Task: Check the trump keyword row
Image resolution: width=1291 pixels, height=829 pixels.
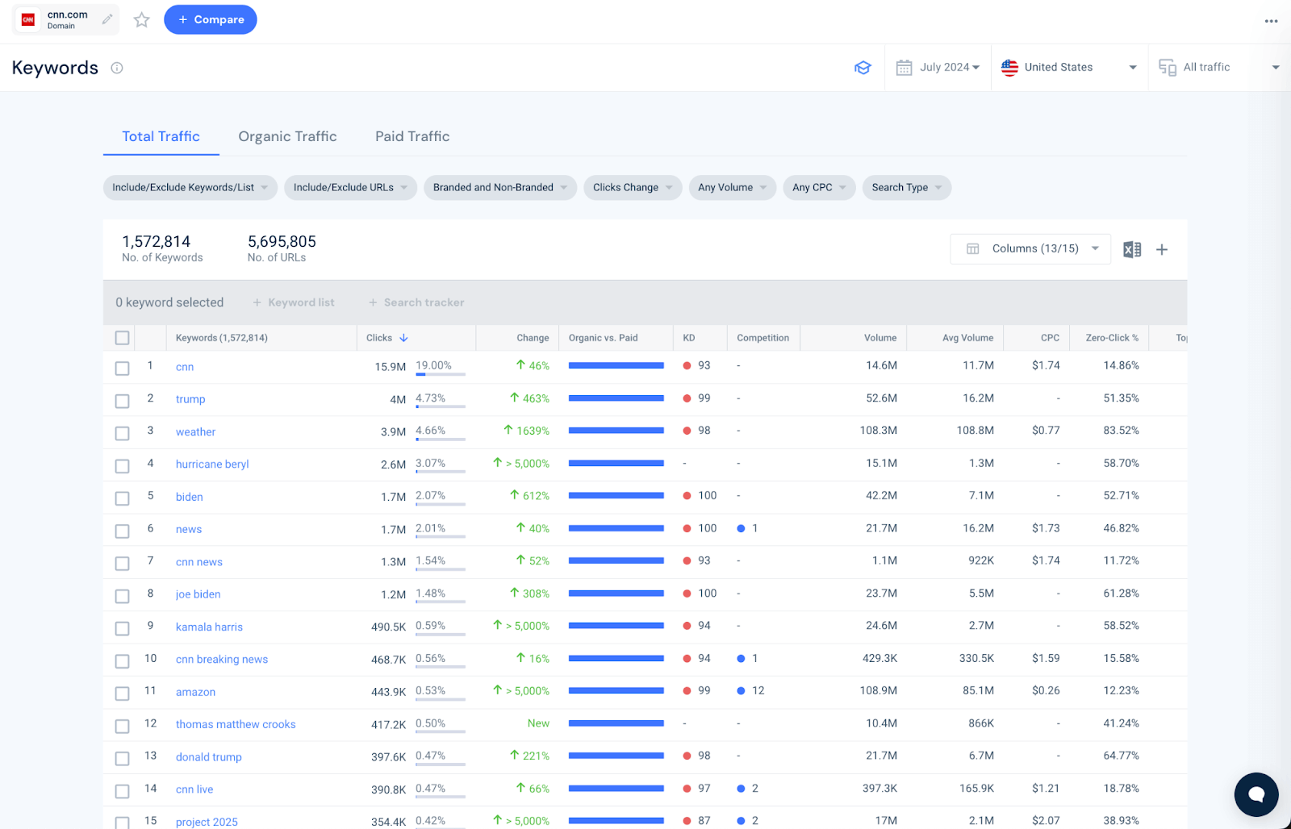Action: (x=122, y=401)
